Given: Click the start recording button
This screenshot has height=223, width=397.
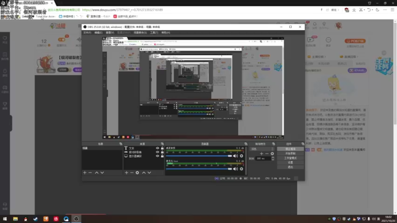Looking at the screenshot, I should [290, 154].
